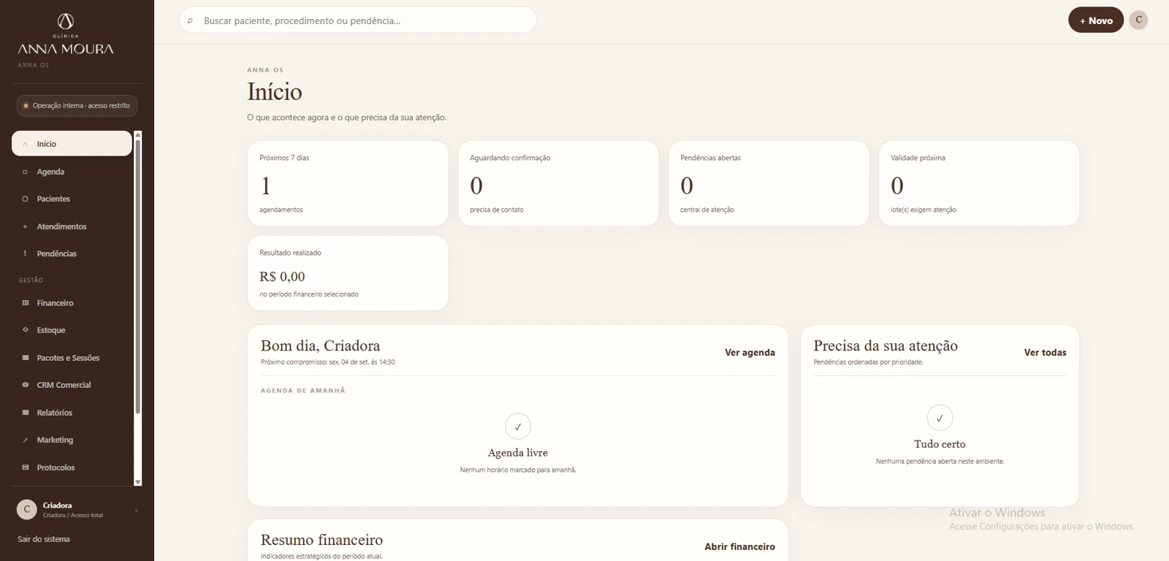Click the Clínica Anna Moura logo
1169x561 pixels.
tap(66, 34)
